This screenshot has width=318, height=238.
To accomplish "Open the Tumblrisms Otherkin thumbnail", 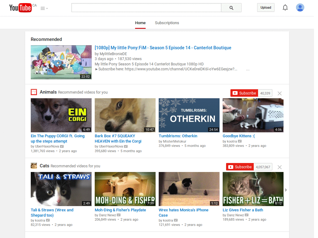I will 189,115.
